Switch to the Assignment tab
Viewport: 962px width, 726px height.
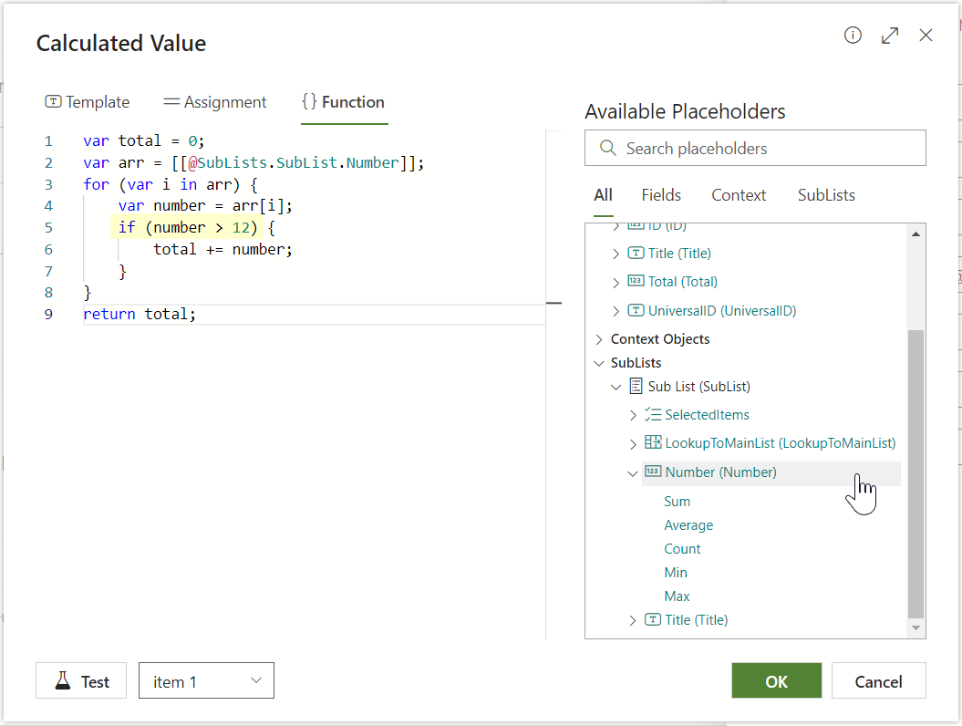[215, 102]
